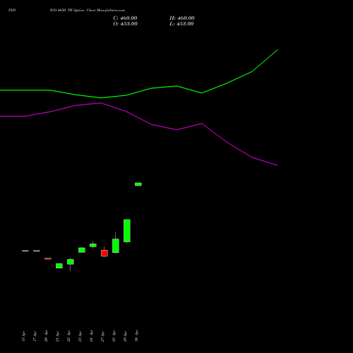The height and width of the screenshot is (353, 353).
Task: Select the small green candle for 24 Apr
Action: pyautogui.click(x=93, y=245)
